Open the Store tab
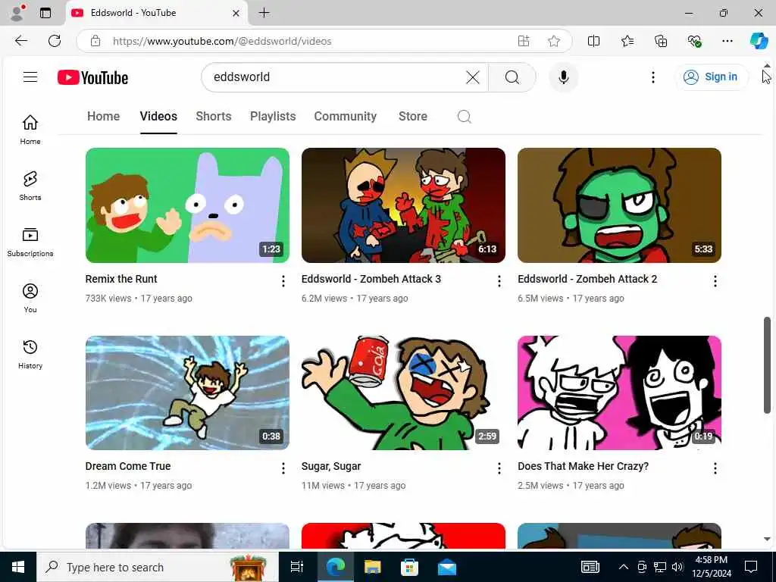 [x=413, y=116]
